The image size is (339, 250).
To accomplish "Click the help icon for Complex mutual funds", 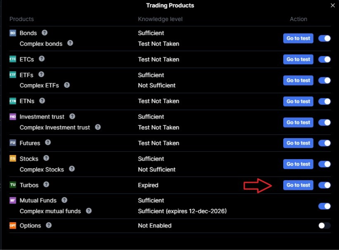I will [x=89, y=211].
